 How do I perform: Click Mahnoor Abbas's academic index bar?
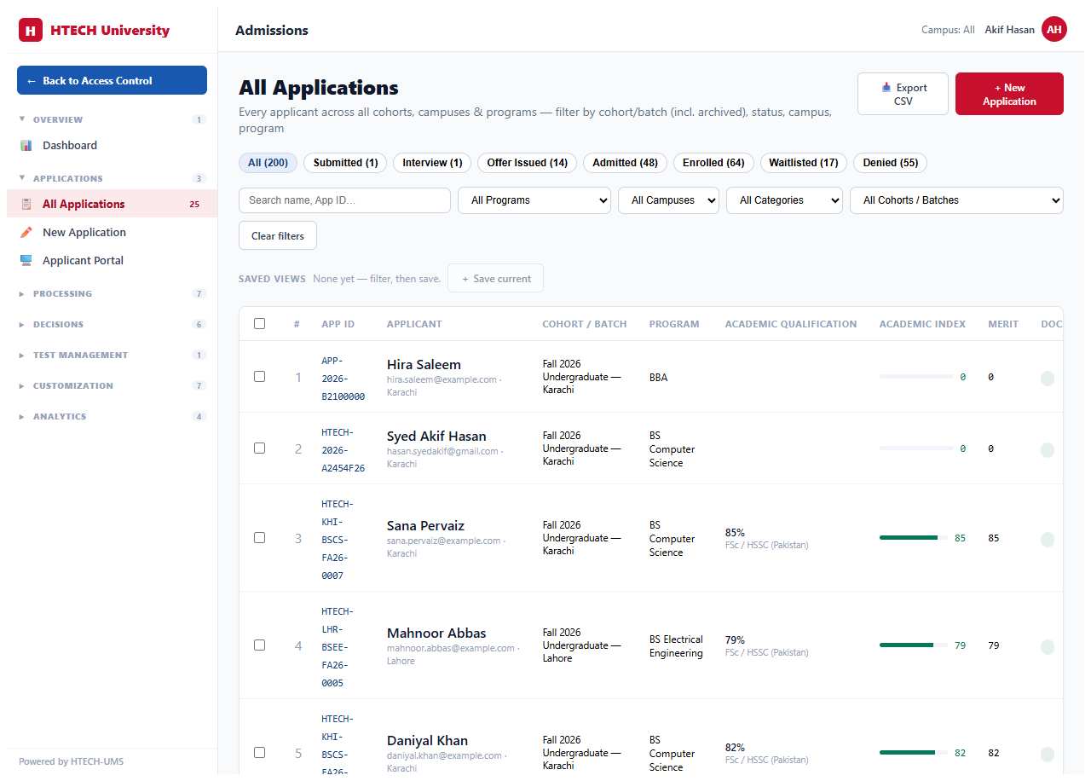click(913, 645)
